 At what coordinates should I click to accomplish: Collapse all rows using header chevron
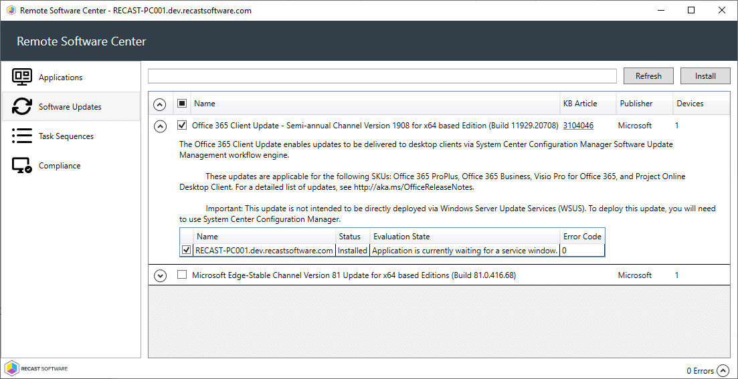coord(160,104)
